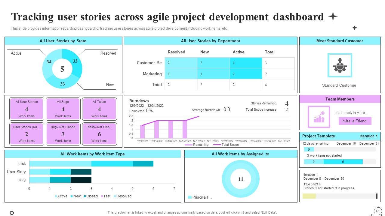
Task: Open the Bug– Not Closed tile
Action: click(x=63, y=134)
